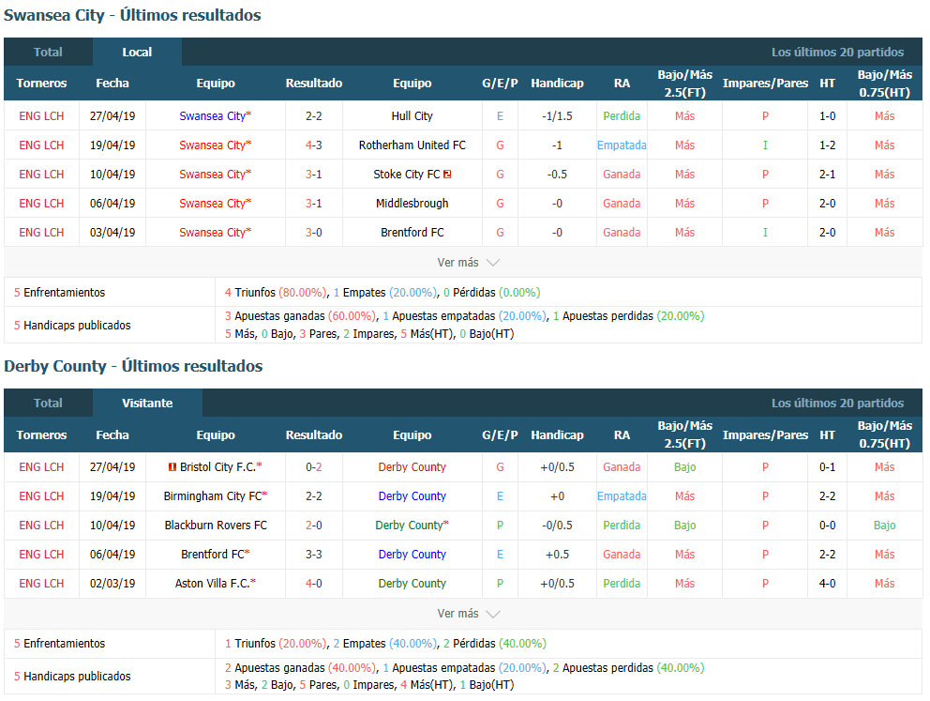Screen dimensions: 930x701
Task: Click Swansea City in the 19/04/19 row
Action: click(212, 145)
